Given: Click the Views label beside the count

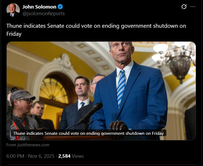Looking at the screenshot, I should point(78,156).
